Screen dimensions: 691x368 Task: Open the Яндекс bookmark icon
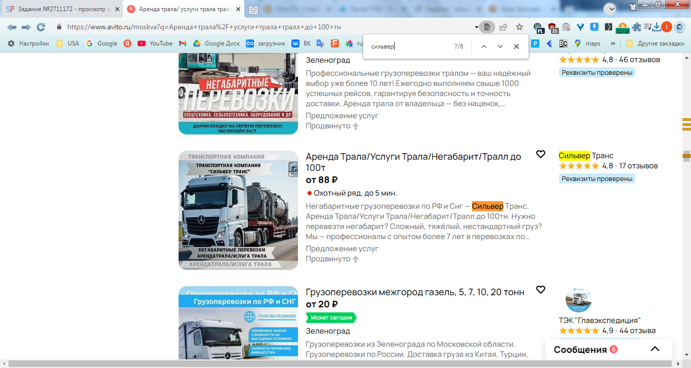[x=128, y=43]
